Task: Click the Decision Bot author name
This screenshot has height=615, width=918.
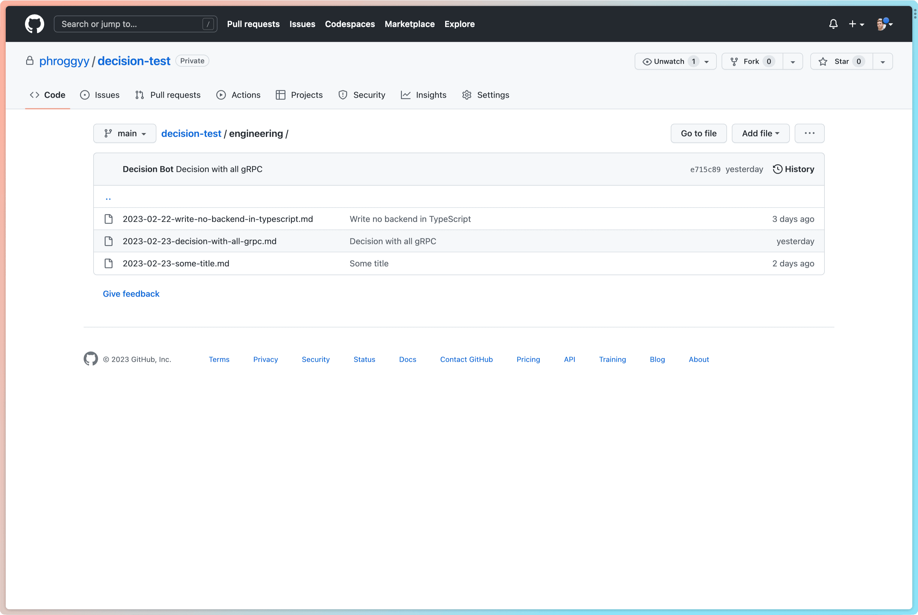Action: click(148, 169)
